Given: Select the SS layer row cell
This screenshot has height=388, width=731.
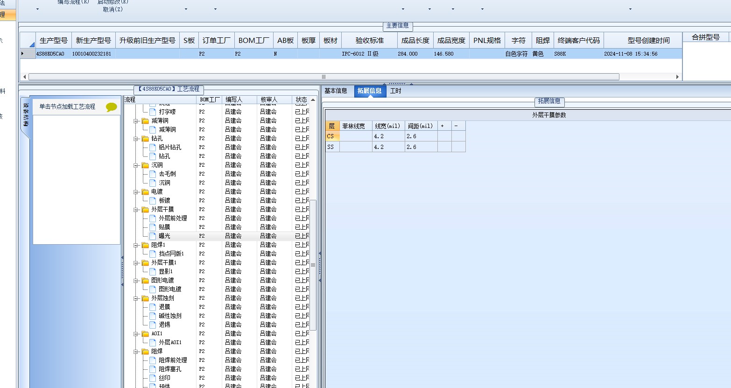Looking at the screenshot, I should click(332, 147).
